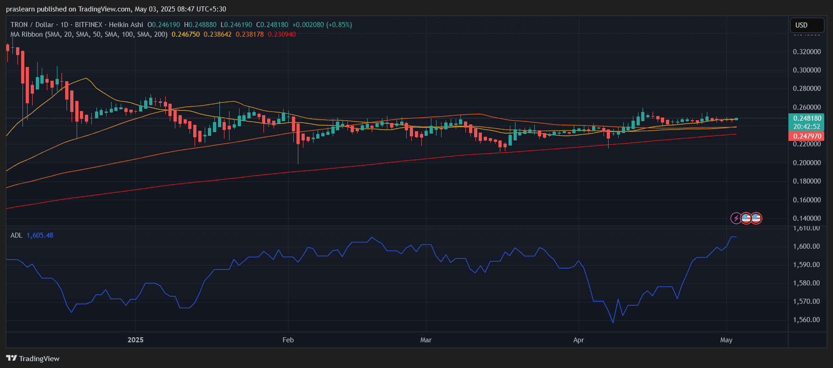Click the yellow SMA value 0.246750
Viewport: 833px width, 368px height.
[x=185, y=34]
